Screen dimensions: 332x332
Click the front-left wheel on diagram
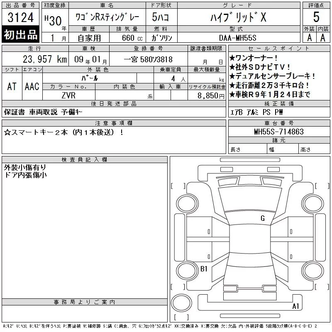187,204
